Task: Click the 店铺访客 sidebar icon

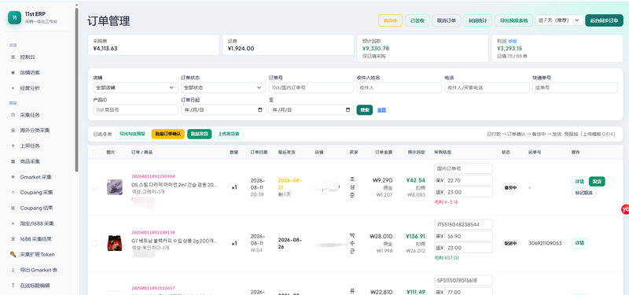Action: (x=13, y=72)
